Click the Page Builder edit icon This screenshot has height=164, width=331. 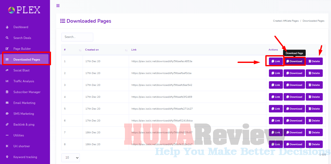7,49
